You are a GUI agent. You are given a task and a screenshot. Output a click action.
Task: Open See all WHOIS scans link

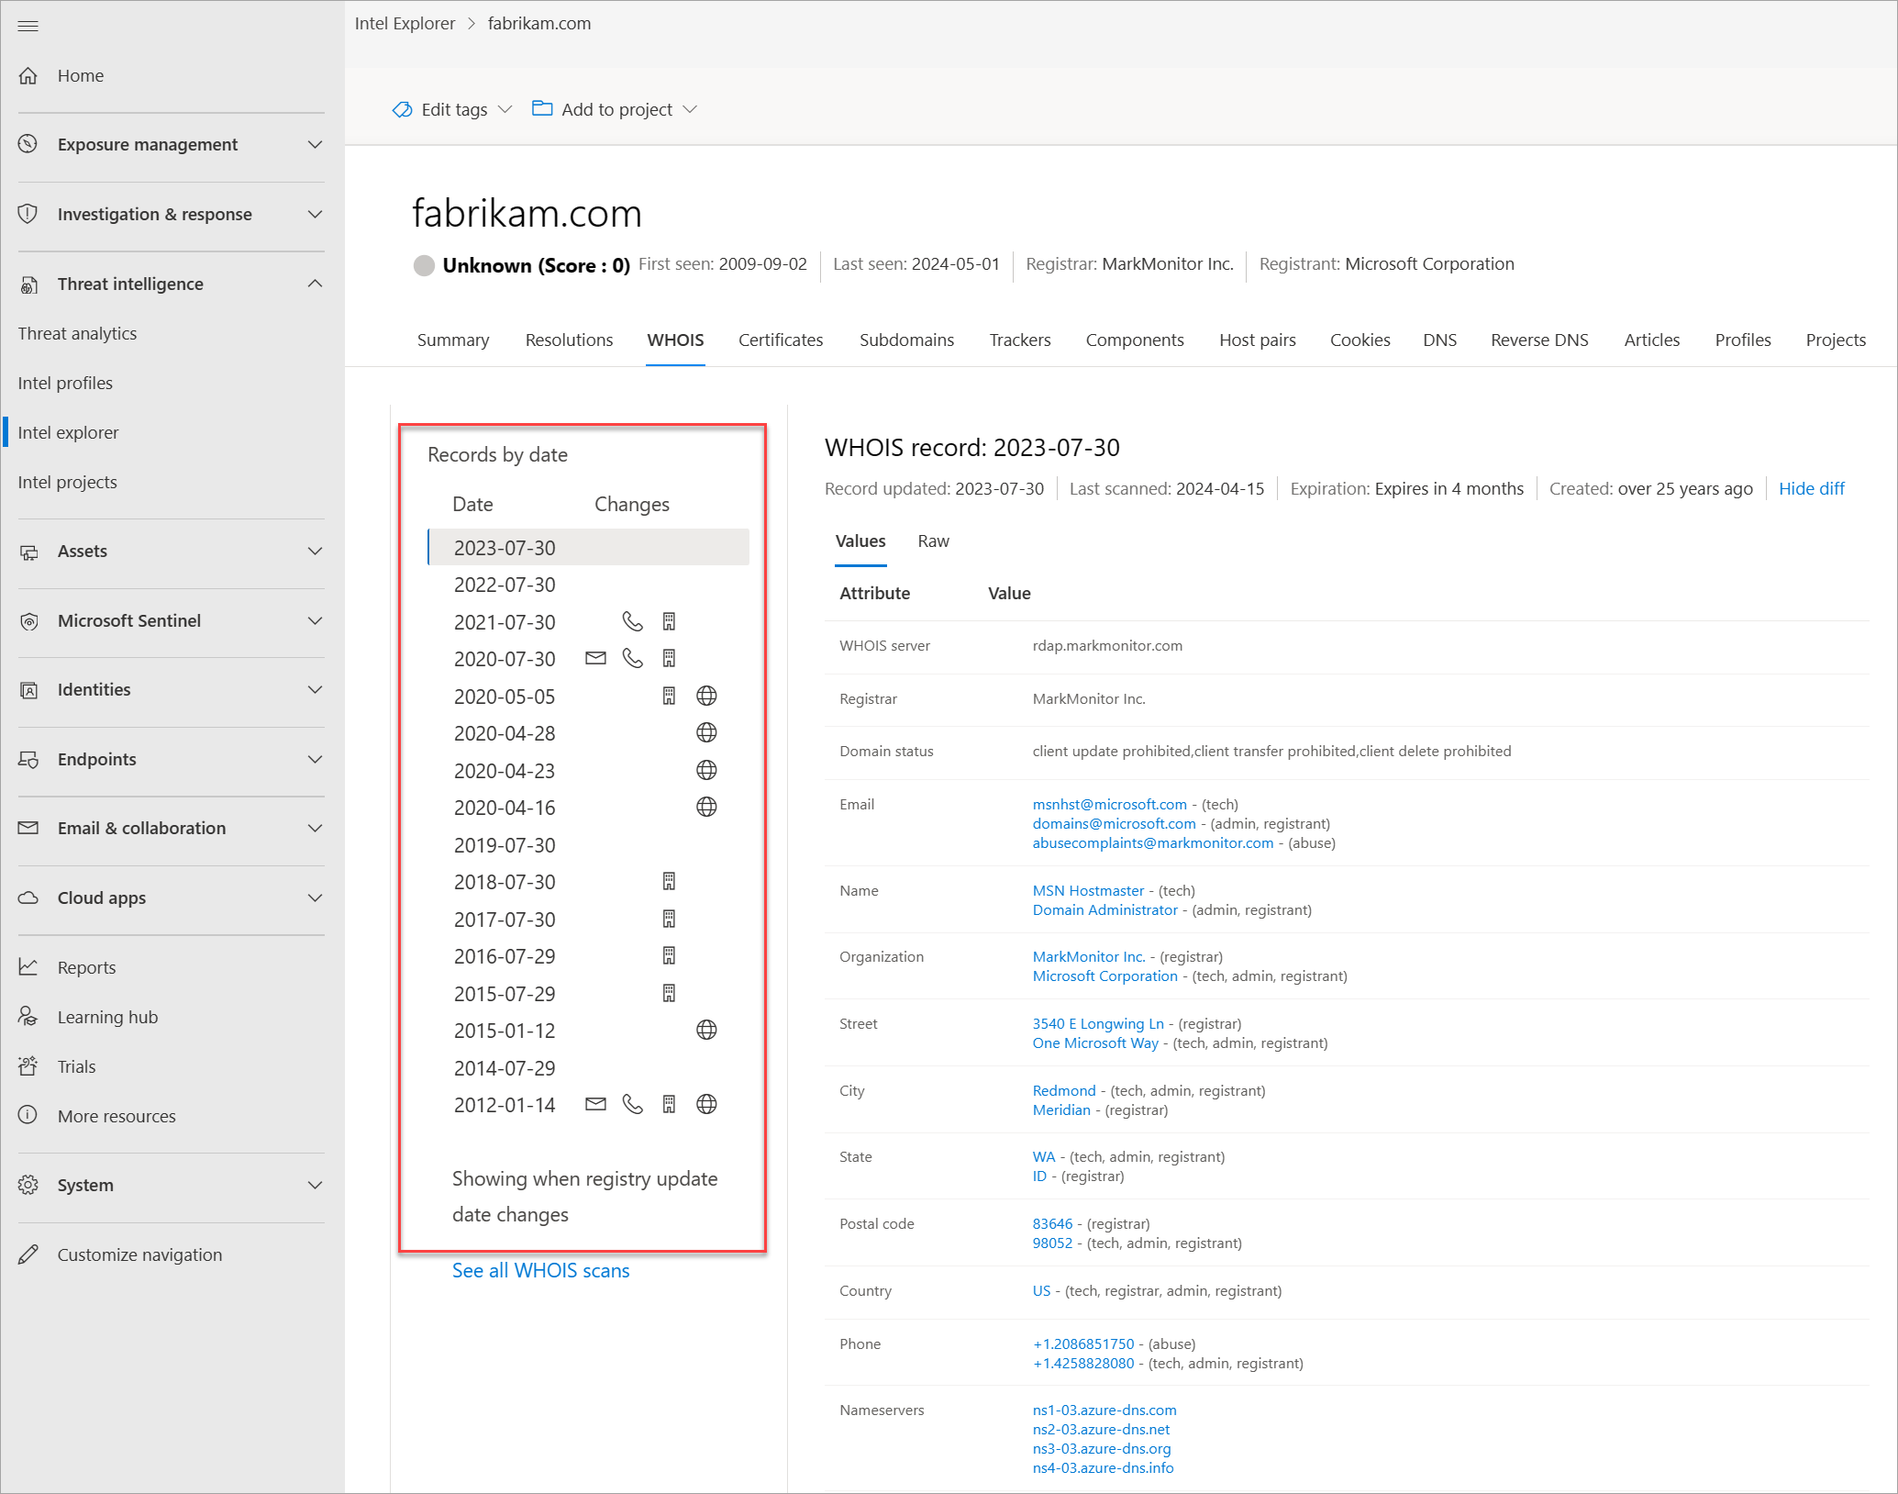pyautogui.click(x=541, y=1270)
